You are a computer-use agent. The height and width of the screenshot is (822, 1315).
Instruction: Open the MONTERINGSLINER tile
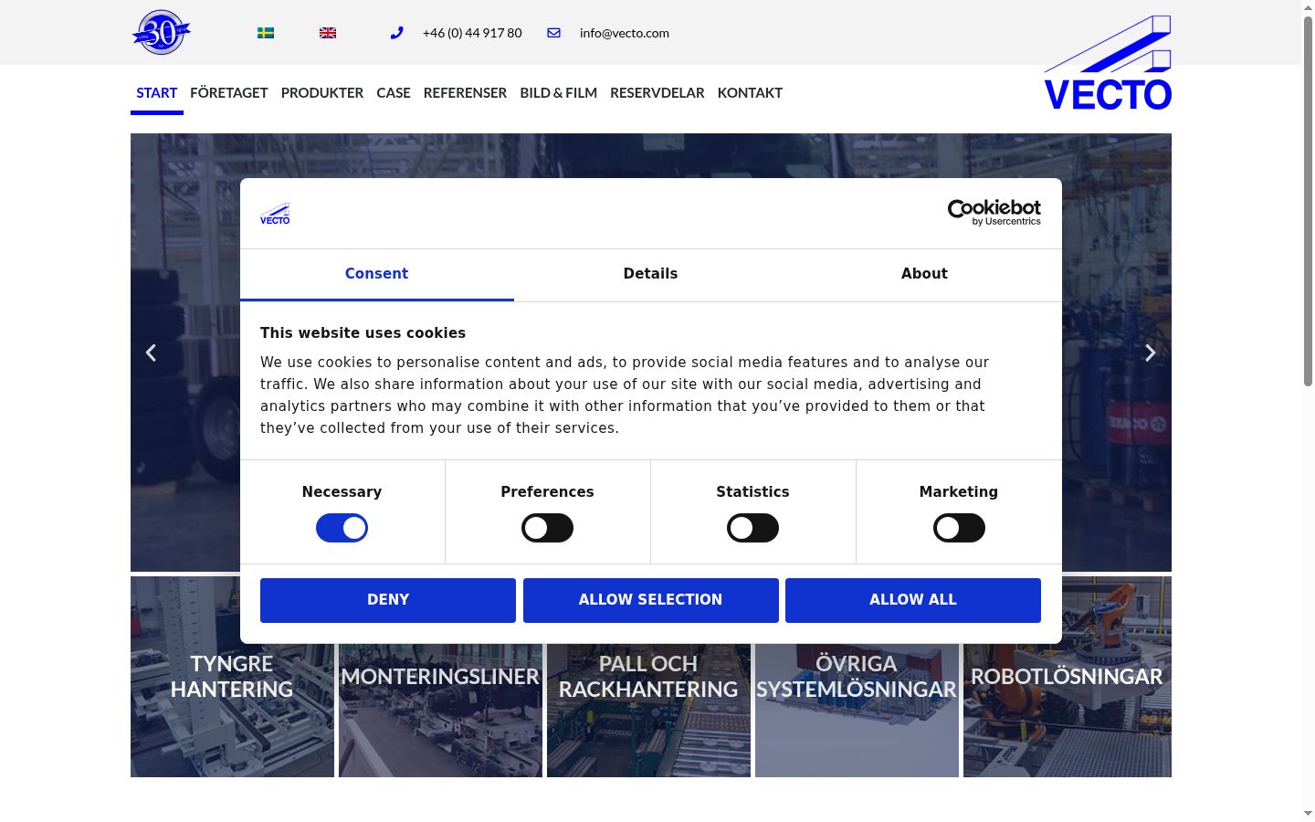[440, 677]
